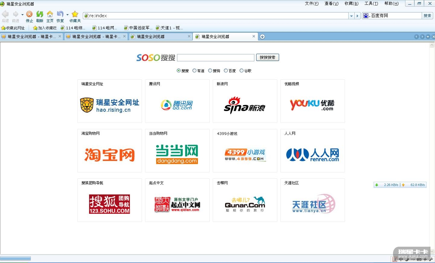Select the 搜搜 search engine radio button

pos(179,71)
